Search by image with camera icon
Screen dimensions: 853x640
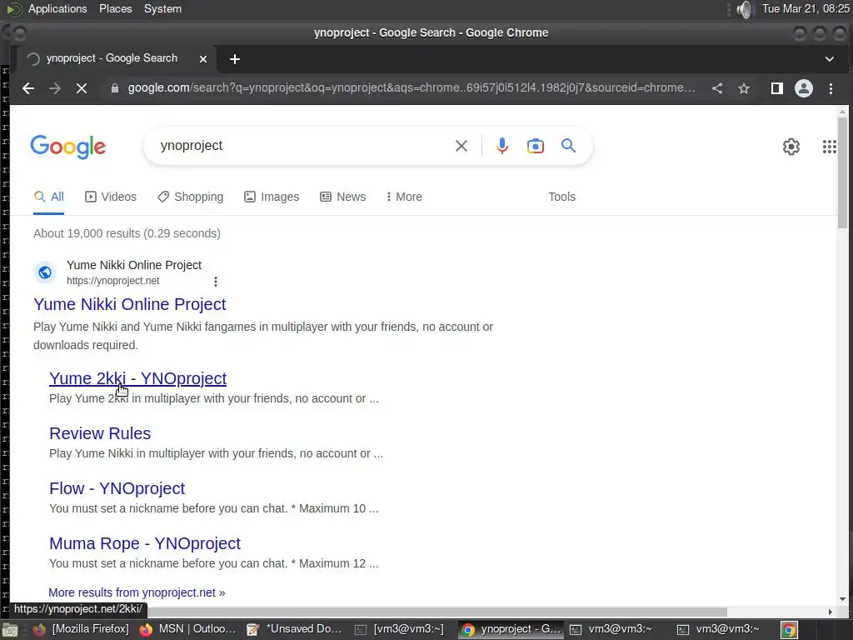[x=536, y=146]
